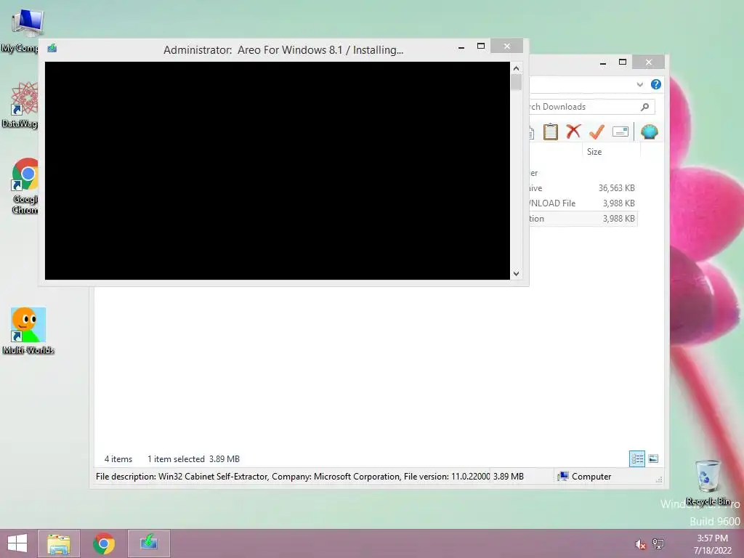Click the magnifier icon in Search Downloads box
Viewport: 744px width, 558px height.
point(645,107)
